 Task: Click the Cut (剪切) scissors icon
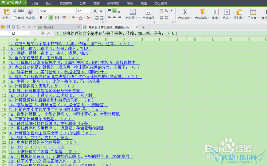coord(15,11)
